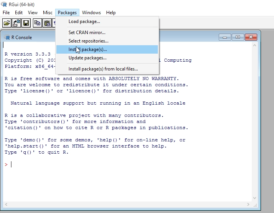This screenshot has width=274, height=213.
Task: Click the Load workspace toolbar icon
Action: pyautogui.click(x=16, y=23)
